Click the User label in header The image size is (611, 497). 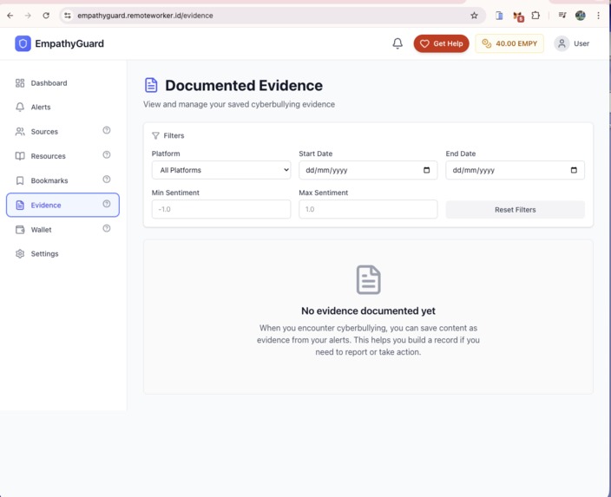coord(581,43)
